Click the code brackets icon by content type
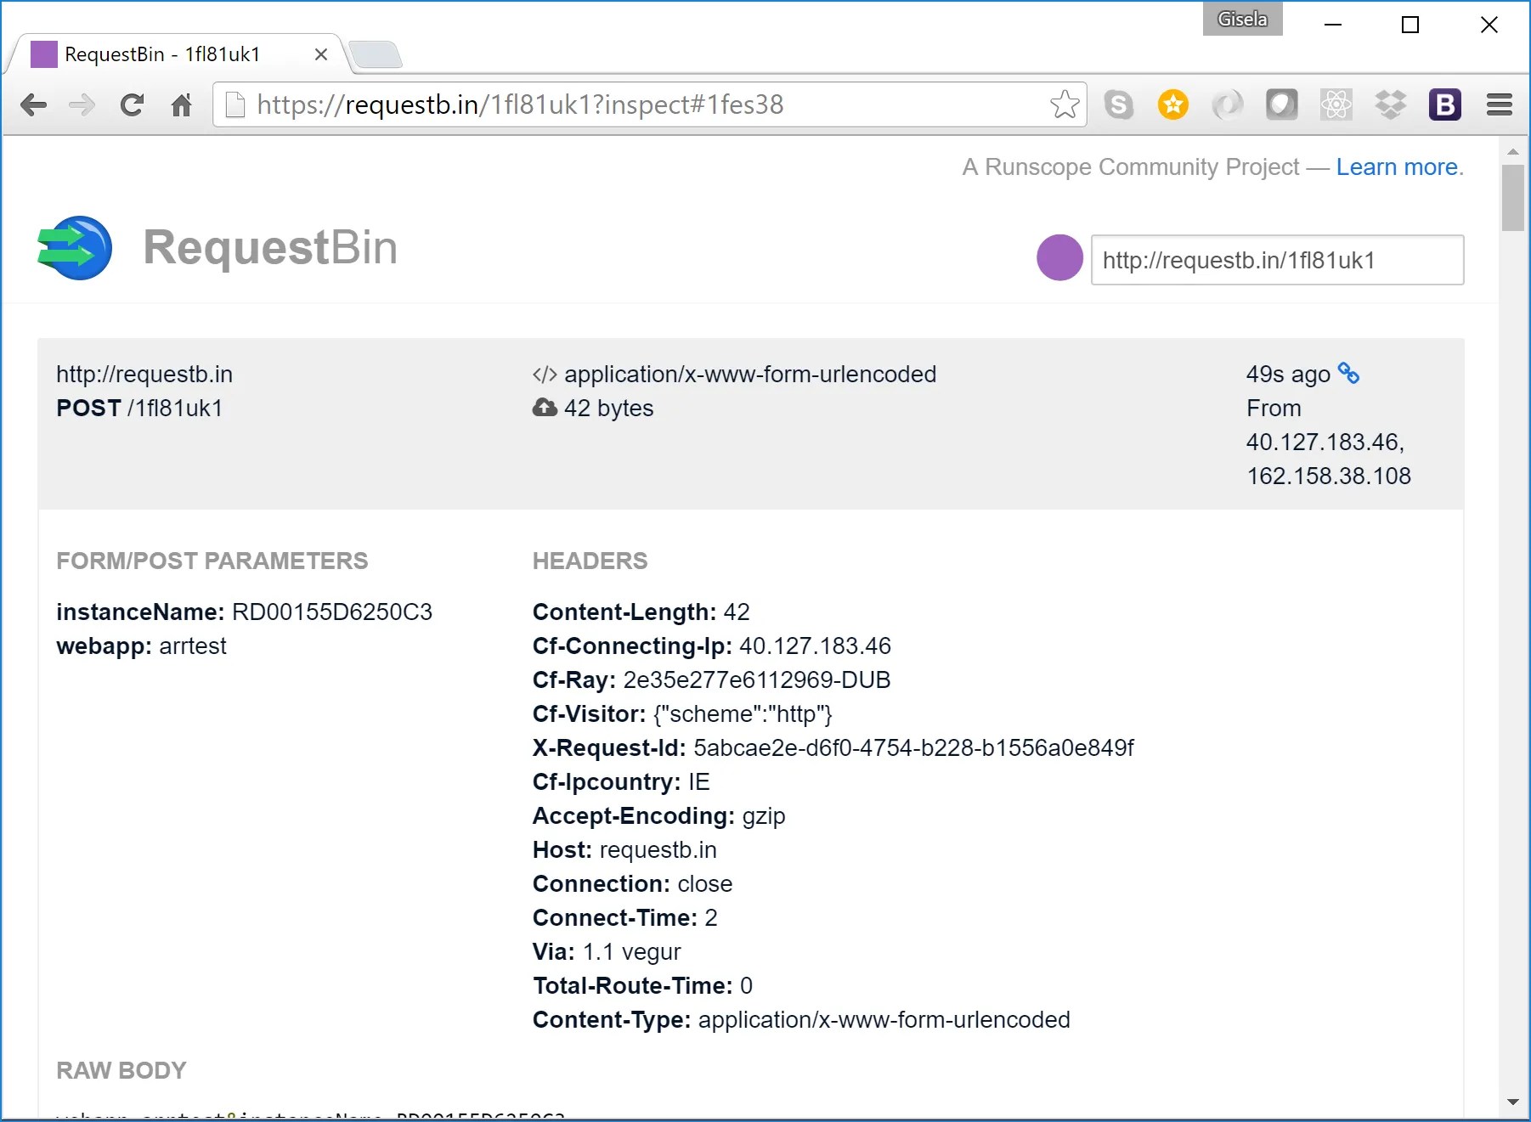 point(545,375)
